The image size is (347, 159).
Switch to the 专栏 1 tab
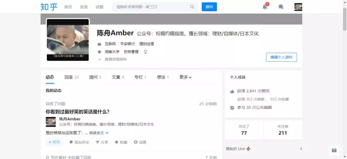click(x=140, y=77)
